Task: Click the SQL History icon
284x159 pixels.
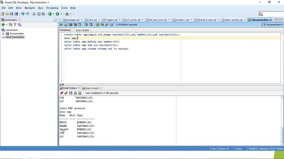Action: 111,25
